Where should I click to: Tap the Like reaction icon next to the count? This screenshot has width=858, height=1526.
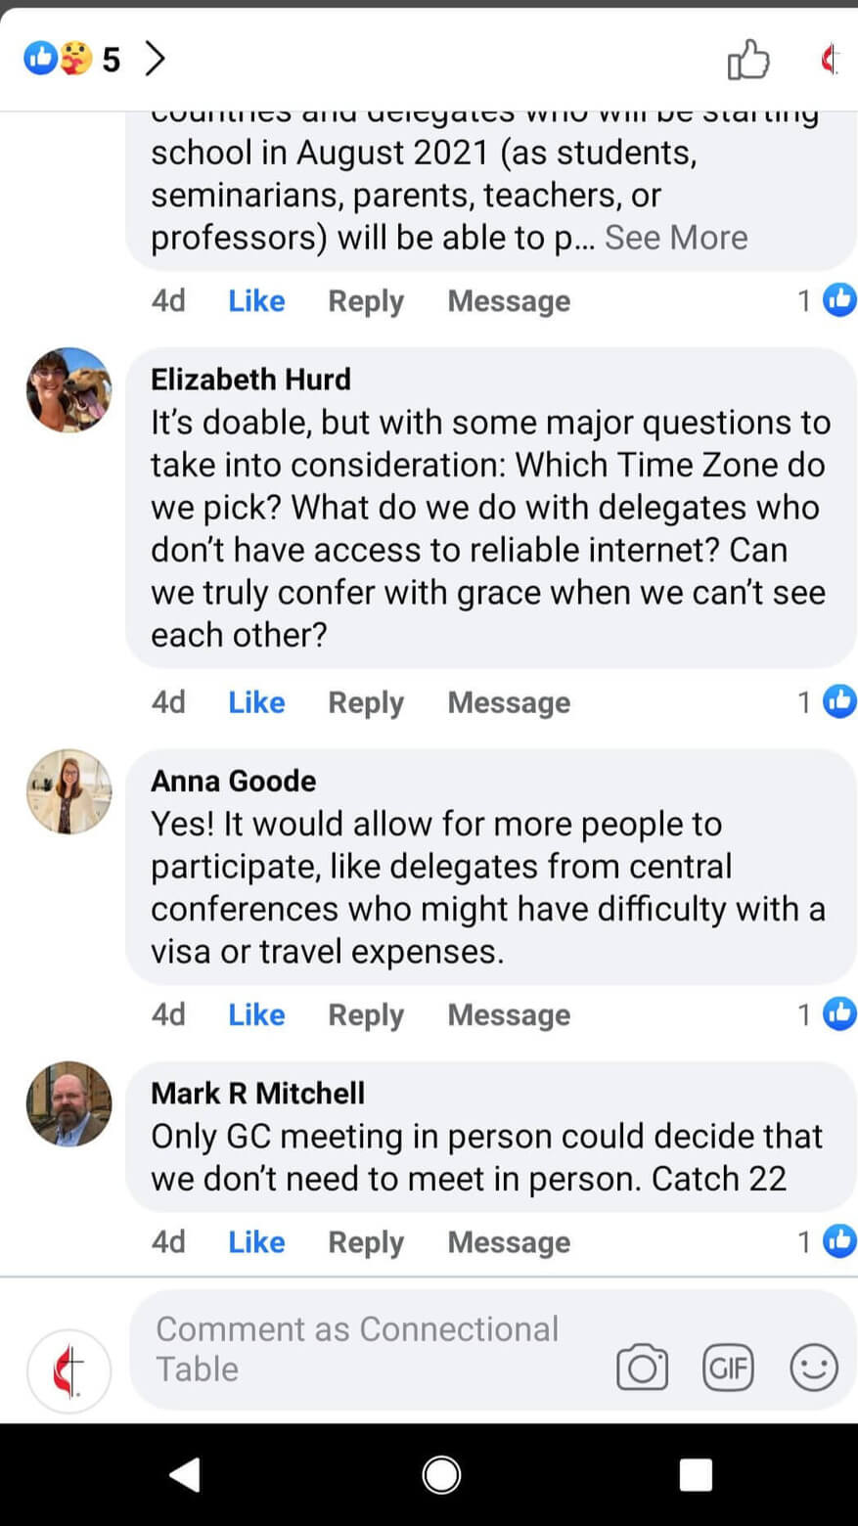[42, 59]
